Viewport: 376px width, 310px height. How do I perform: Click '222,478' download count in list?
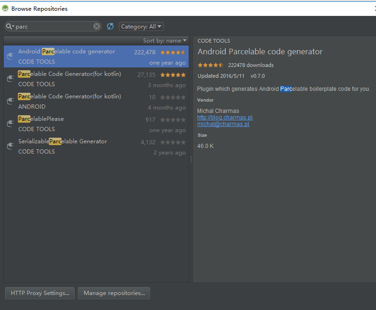[145, 52]
